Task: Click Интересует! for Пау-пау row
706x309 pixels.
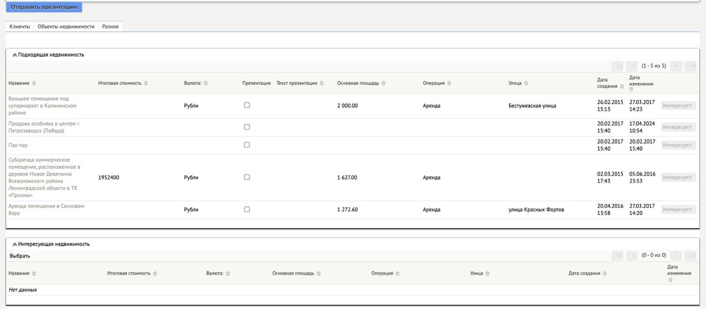Action: pos(678,145)
